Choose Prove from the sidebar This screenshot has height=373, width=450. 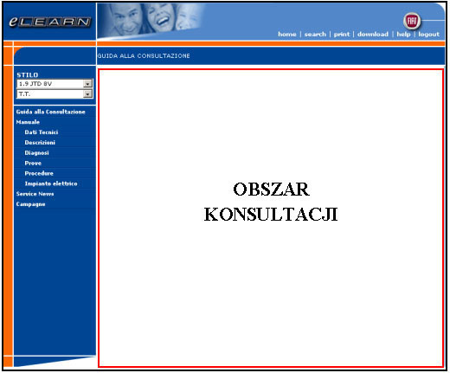point(33,164)
